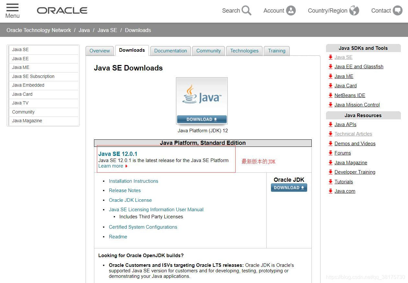Open Community in left sidebar
Image resolution: width=408 pixels, height=283 pixels.
pos(43,112)
